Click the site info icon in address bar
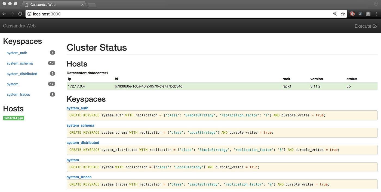Screen dimensions: 381x192 pos(29,14)
